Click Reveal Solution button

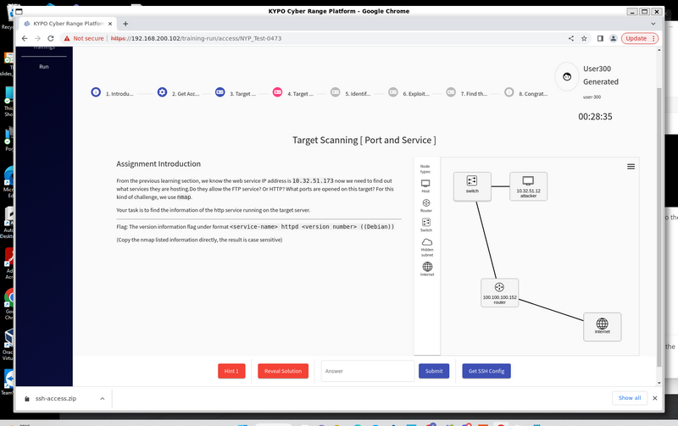click(x=283, y=371)
